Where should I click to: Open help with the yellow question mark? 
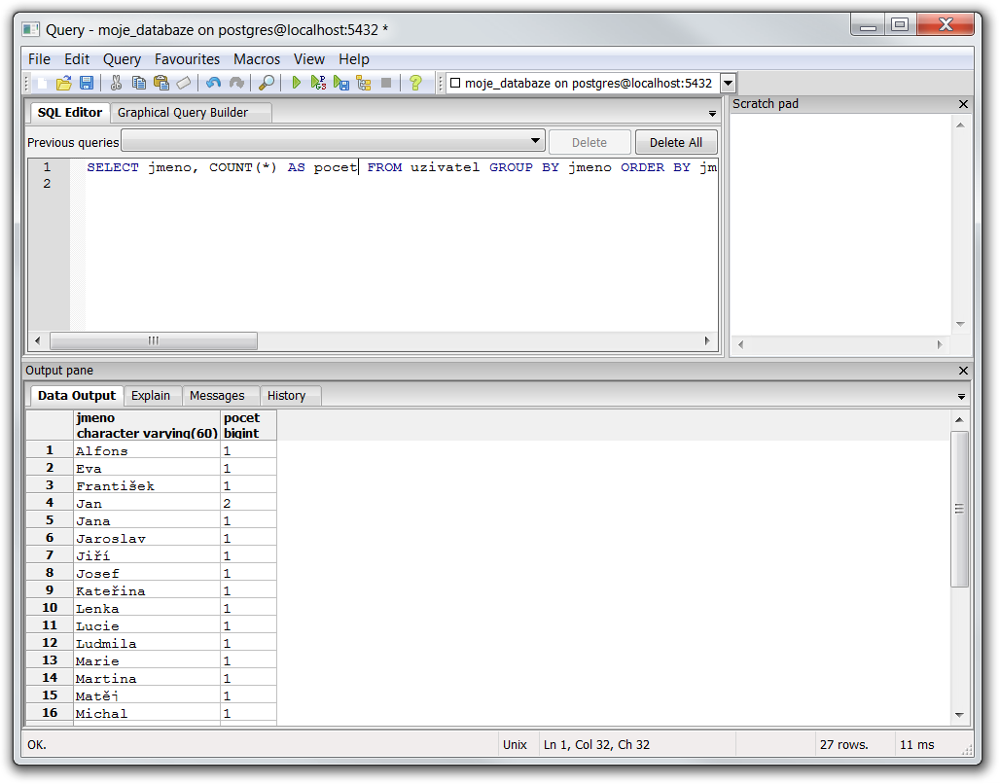415,84
